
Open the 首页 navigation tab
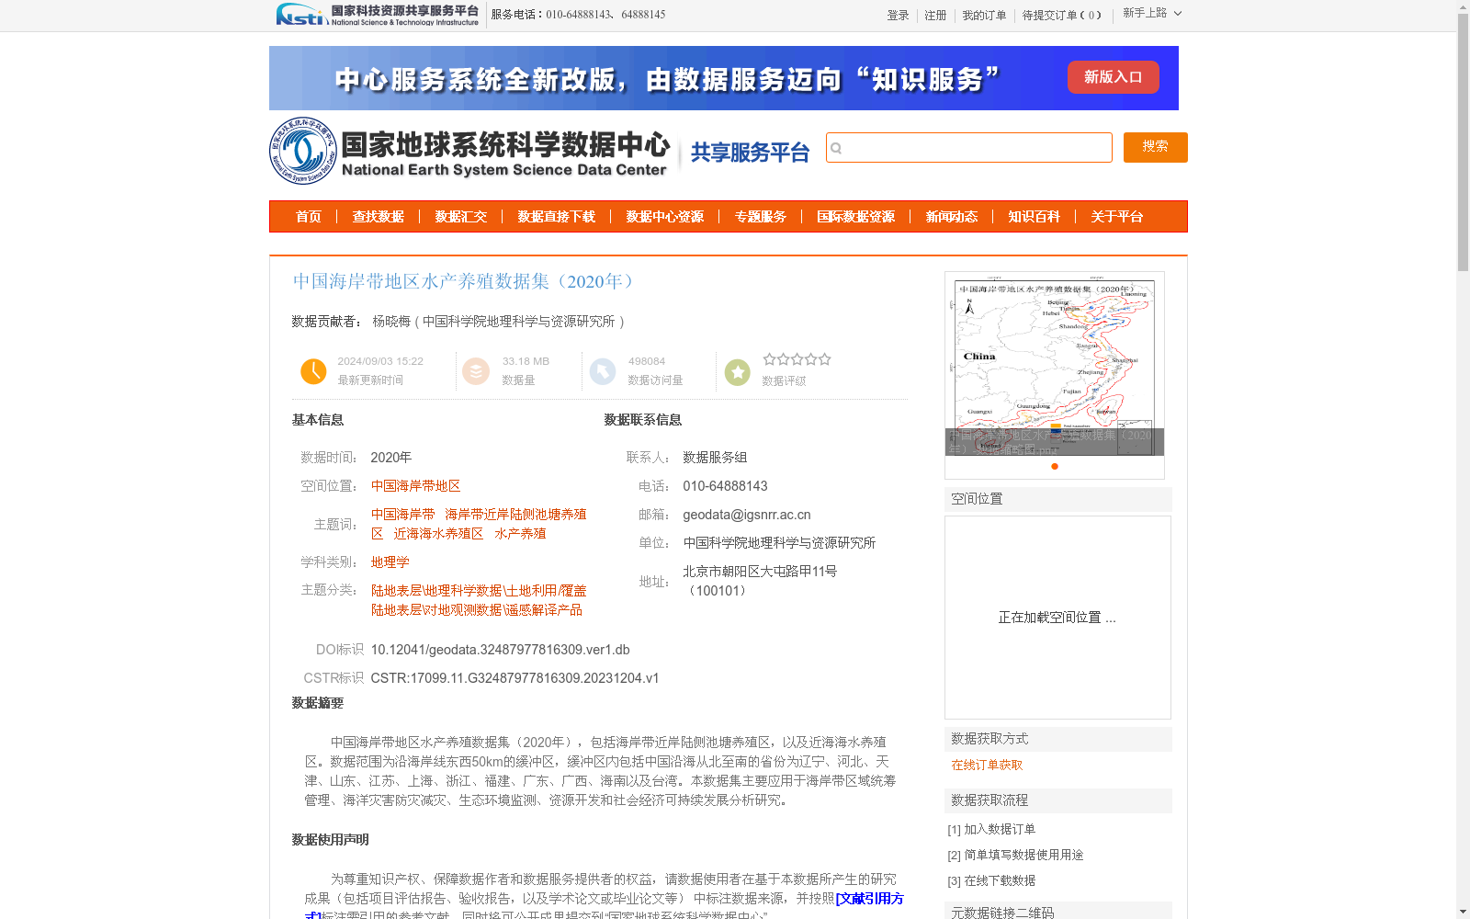309,217
